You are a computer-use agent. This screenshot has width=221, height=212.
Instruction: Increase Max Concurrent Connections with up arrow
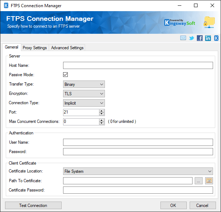(101, 120)
